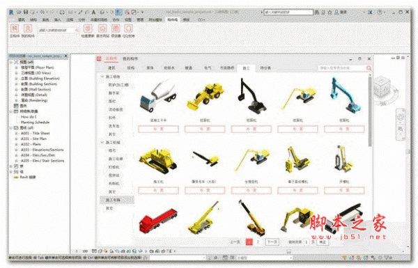Viewport: 418px width, 268px height.
Task: Select the concrete mixer truck thumbnail
Action: tap(158, 96)
